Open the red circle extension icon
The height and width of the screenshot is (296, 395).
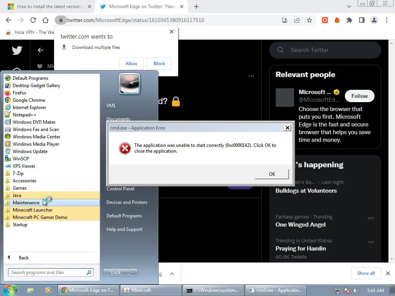click(325, 20)
